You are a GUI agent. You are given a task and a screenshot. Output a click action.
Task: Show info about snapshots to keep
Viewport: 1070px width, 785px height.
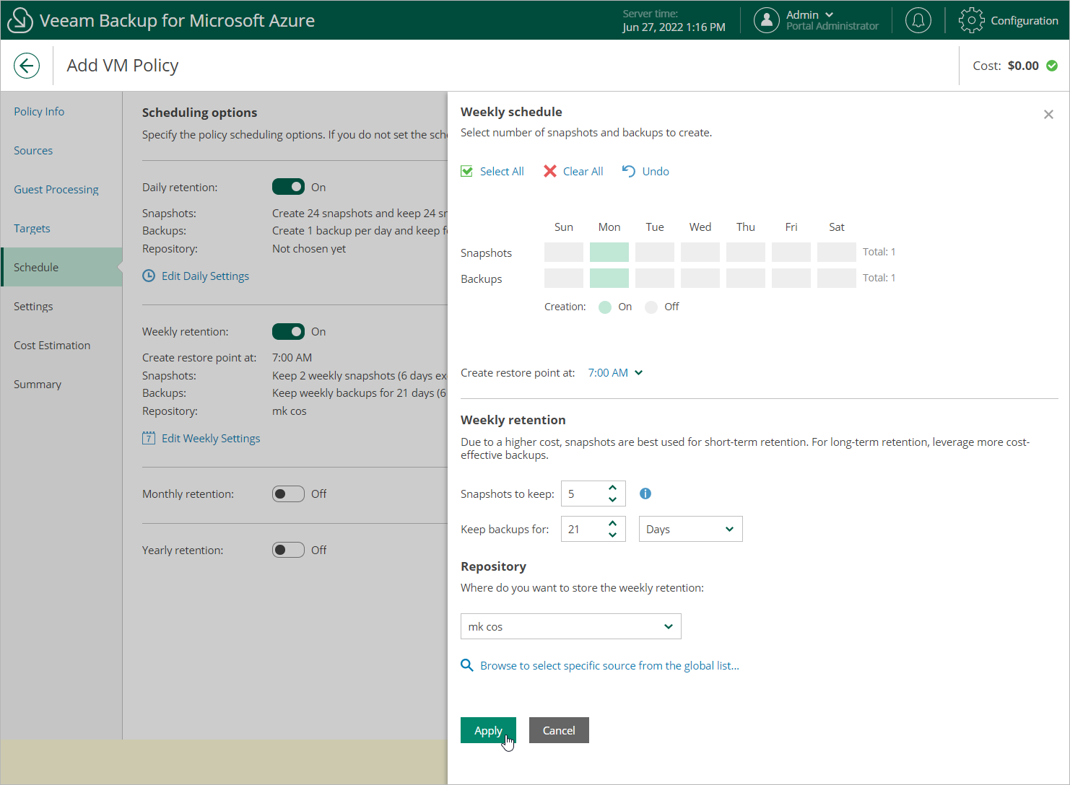pos(645,494)
